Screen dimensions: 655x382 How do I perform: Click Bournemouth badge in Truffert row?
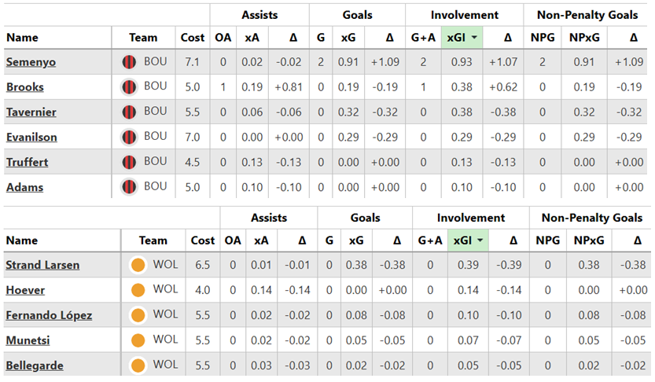[x=130, y=162]
